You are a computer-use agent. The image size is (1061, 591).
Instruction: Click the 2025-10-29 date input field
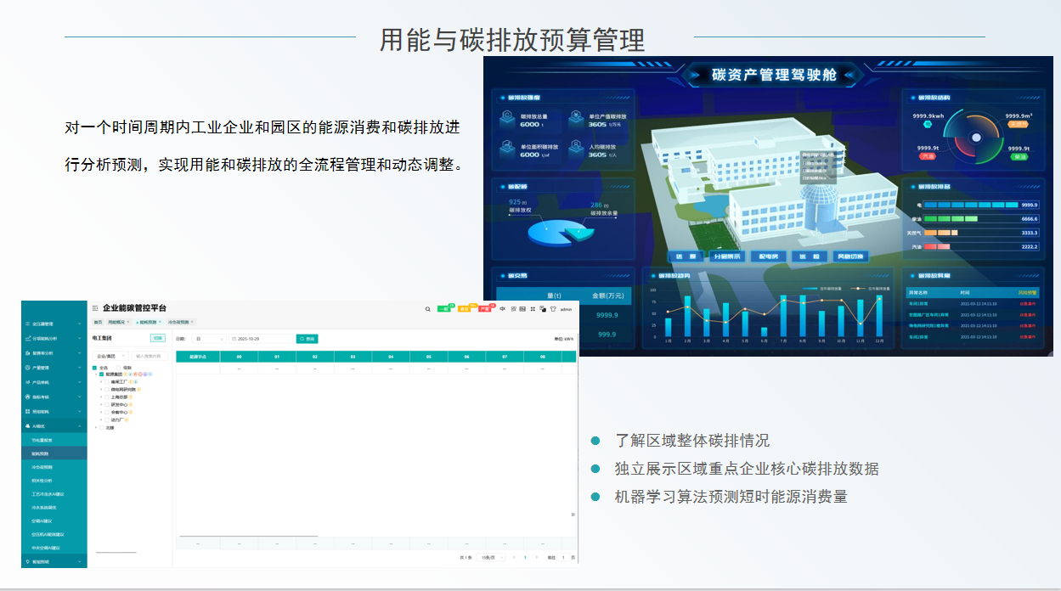tap(260, 339)
